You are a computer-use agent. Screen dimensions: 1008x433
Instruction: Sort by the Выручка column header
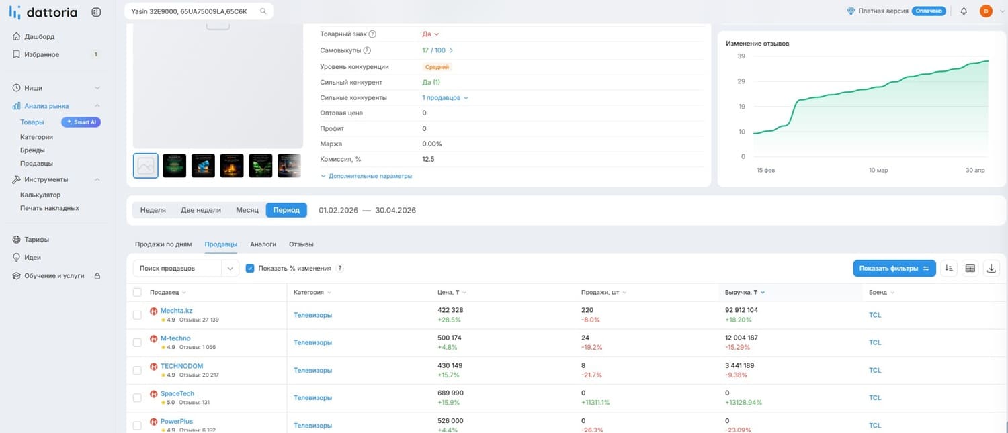pyautogui.click(x=745, y=293)
